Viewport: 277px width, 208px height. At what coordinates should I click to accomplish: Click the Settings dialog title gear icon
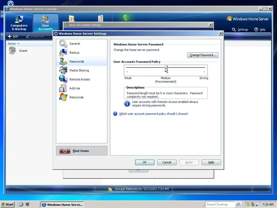click(56, 33)
